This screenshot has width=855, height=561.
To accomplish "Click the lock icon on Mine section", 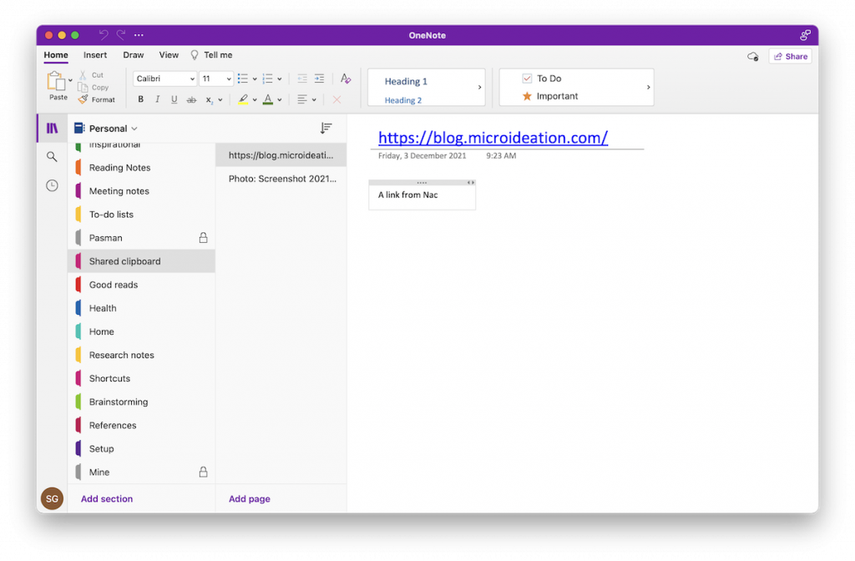I will pyautogui.click(x=203, y=473).
